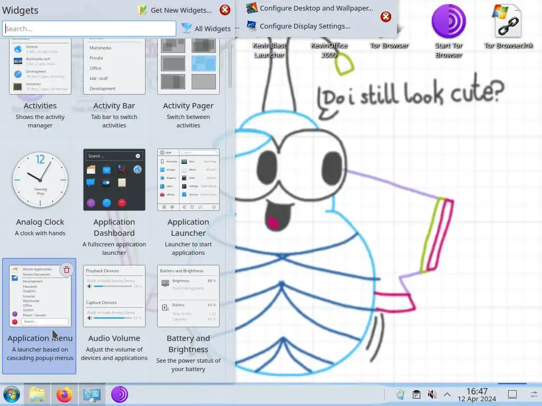The image size is (542, 406).
Task: Click the panel edit mode sliders icon
Action: coord(534,394)
